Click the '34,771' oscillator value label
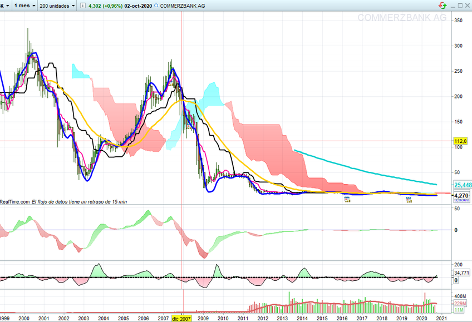This screenshot has height=322, width=472. pyautogui.click(x=461, y=273)
